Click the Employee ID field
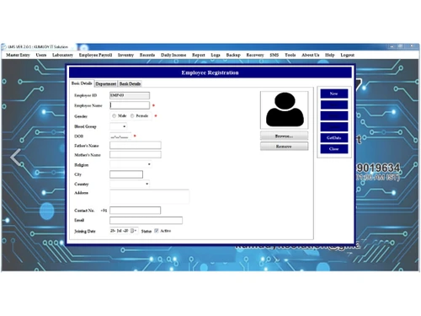Screen dimensions: 421x316 [x=130, y=95]
